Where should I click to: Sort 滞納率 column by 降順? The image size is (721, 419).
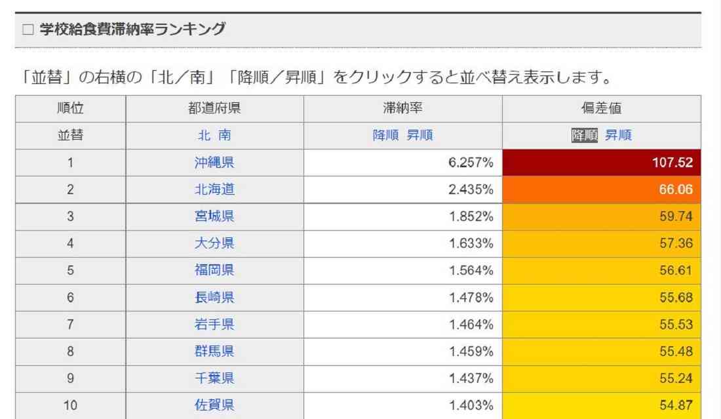click(386, 136)
